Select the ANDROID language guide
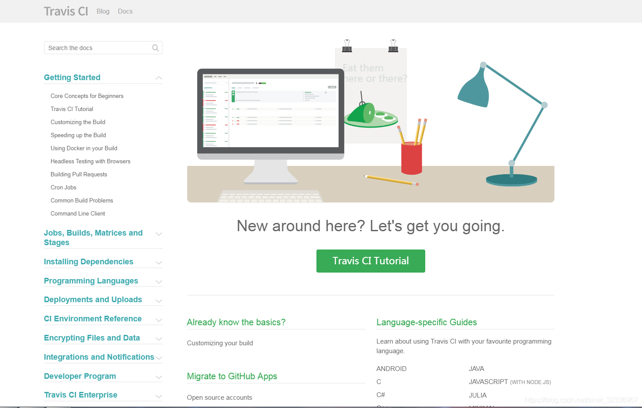 391,369
